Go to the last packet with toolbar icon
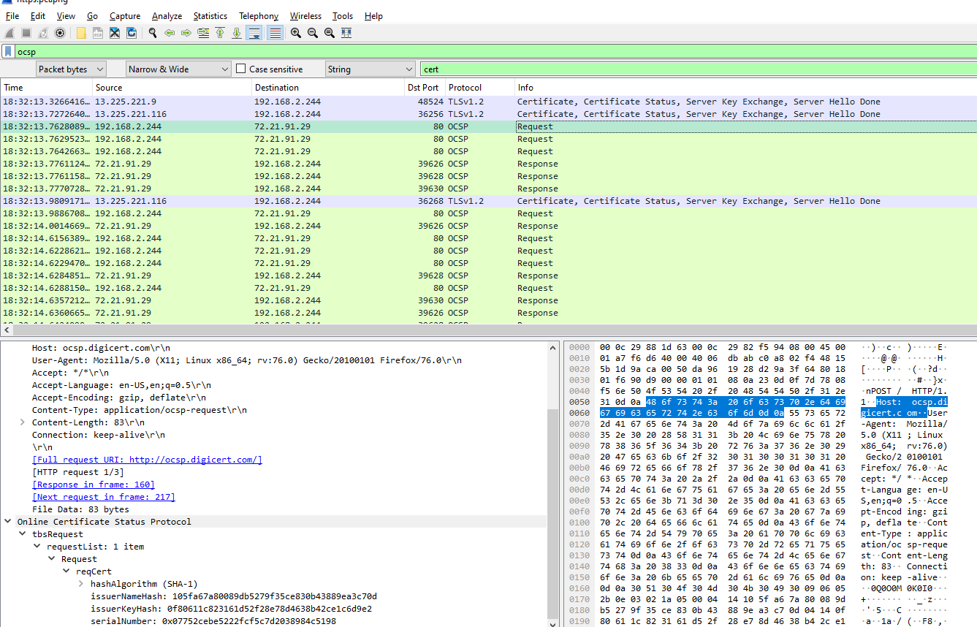The height and width of the screenshot is (627, 977). pyautogui.click(x=237, y=33)
